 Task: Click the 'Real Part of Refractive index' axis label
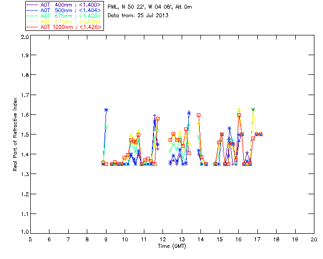[15, 134]
